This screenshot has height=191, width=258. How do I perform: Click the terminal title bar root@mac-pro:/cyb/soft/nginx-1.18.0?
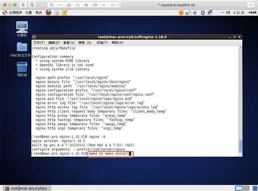click(x=132, y=37)
